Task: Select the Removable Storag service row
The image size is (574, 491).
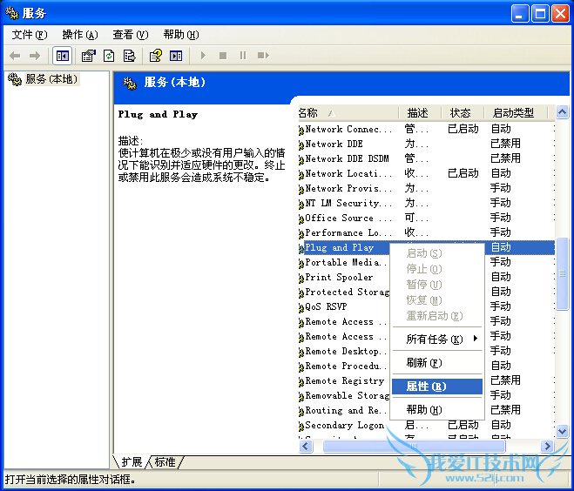Action: coord(427,395)
